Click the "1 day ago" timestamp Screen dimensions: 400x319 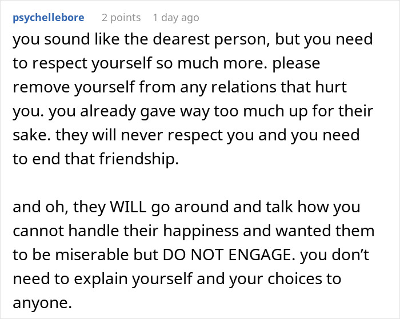[175, 18]
